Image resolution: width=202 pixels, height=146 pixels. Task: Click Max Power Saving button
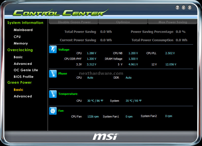click(x=173, y=22)
